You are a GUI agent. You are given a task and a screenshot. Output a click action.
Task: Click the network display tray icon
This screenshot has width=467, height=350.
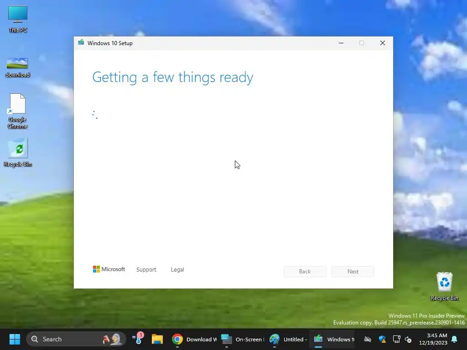tap(396, 339)
